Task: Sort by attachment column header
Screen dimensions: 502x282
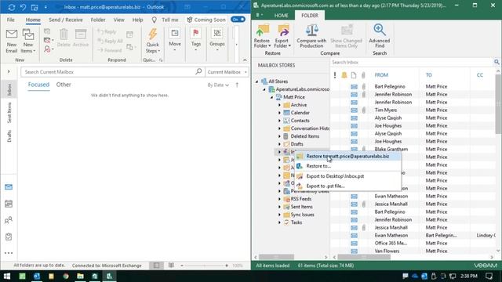Action: coord(363,75)
